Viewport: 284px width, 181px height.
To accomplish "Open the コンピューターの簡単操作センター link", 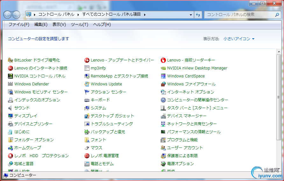I will 197,100.
